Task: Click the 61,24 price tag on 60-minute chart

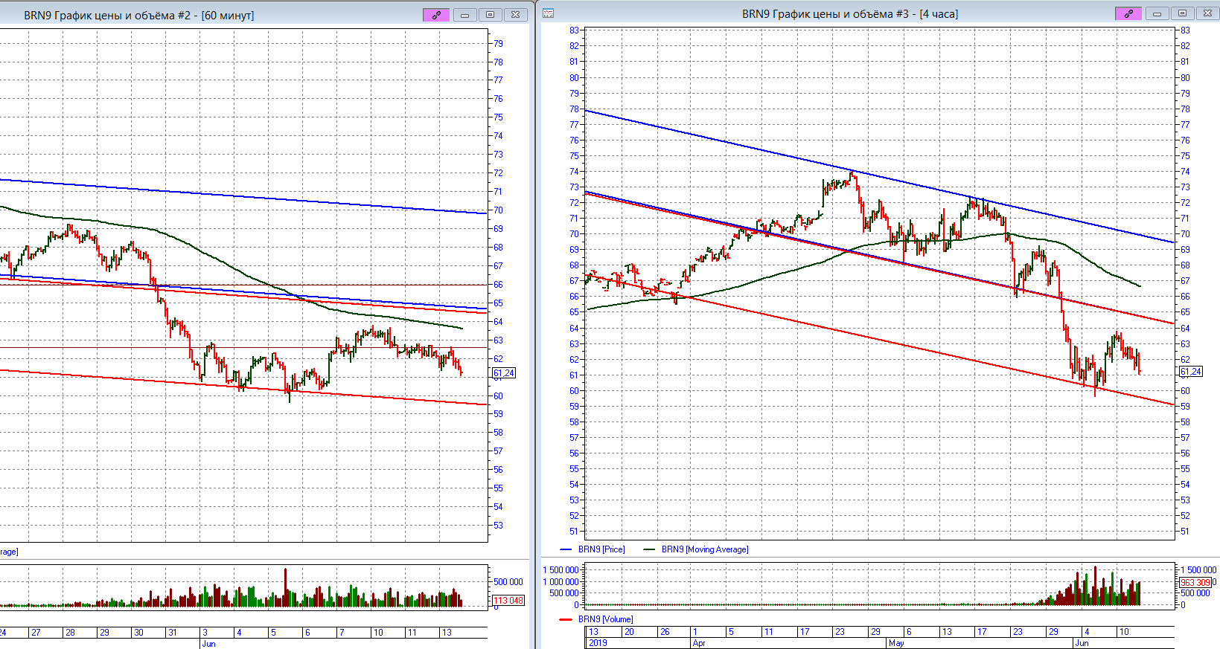Action: [504, 373]
